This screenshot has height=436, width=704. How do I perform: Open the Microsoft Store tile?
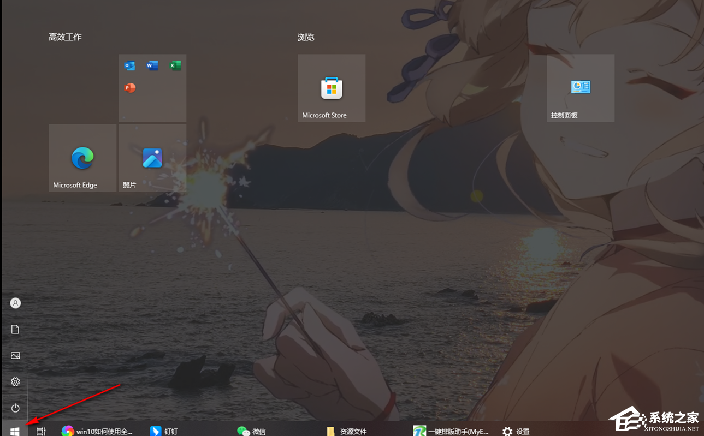coord(331,87)
